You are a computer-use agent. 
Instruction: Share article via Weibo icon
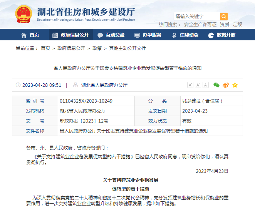(226, 85)
